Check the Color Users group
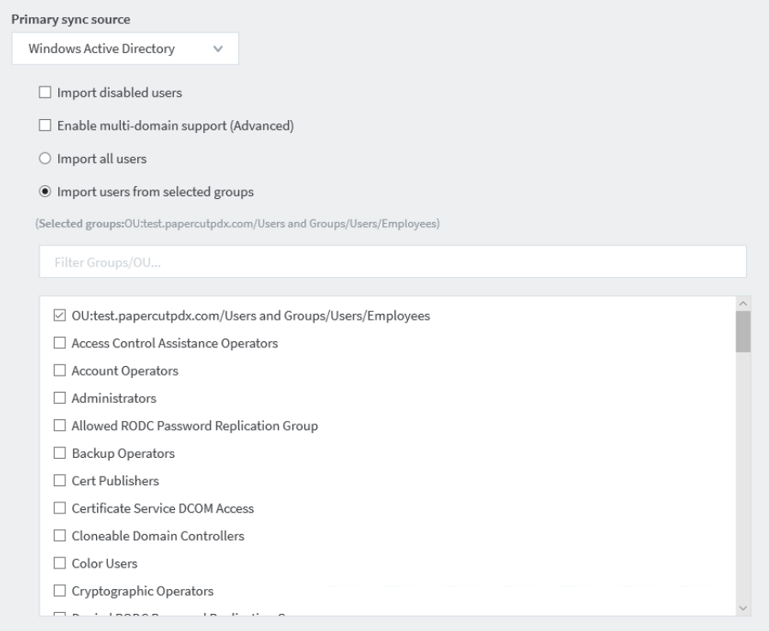Image resolution: width=769 pixels, height=631 pixels. point(59,563)
